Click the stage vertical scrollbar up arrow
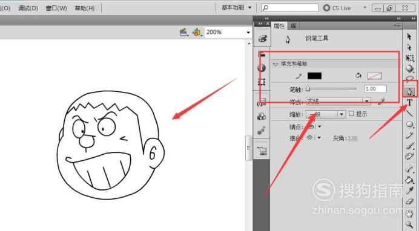The image size is (419, 231). pos(249,43)
